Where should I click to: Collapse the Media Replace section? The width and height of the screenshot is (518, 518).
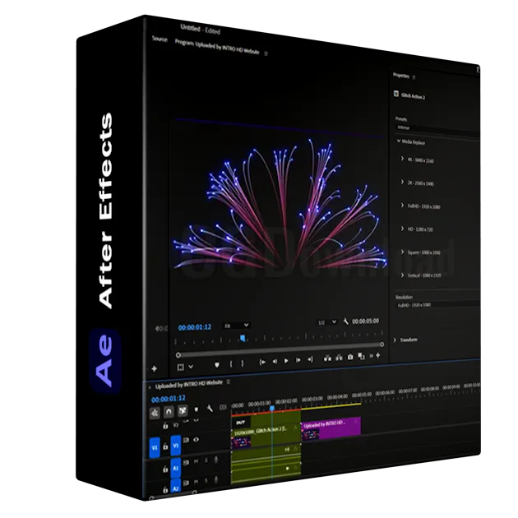point(399,141)
